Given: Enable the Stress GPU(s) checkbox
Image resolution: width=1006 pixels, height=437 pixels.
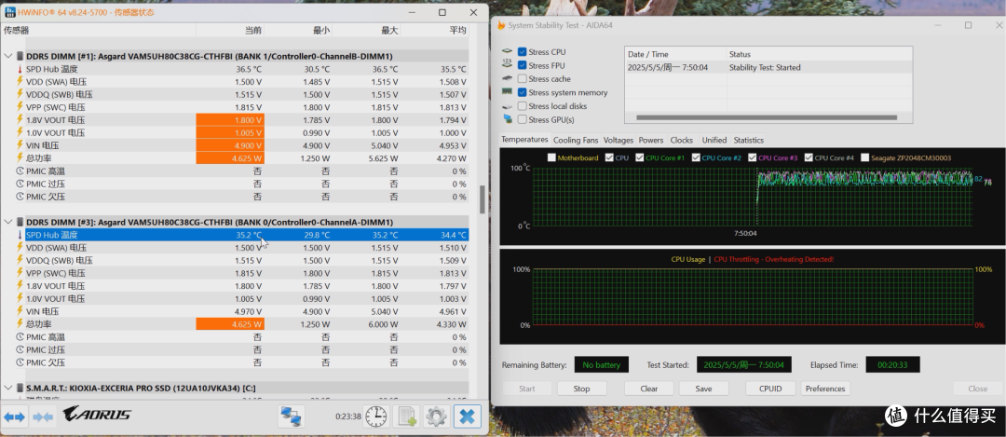Looking at the screenshot, I should tap(523, 119).
